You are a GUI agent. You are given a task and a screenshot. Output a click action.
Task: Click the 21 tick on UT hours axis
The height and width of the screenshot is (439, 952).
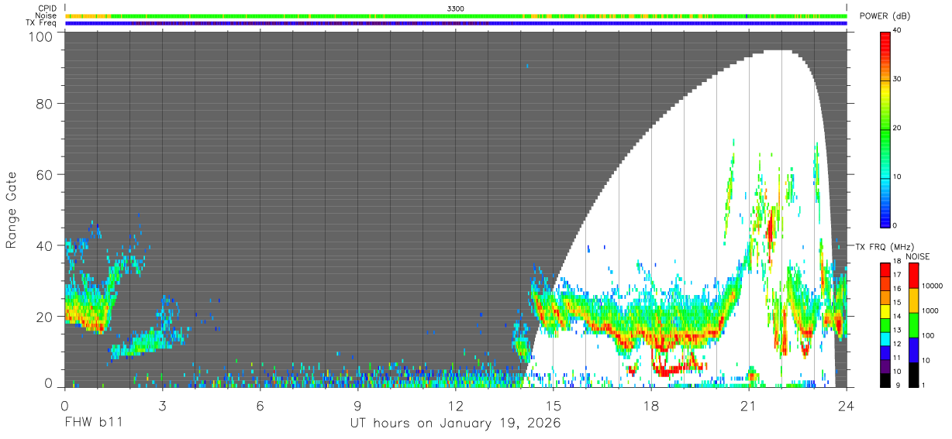[x=749, y=405]
